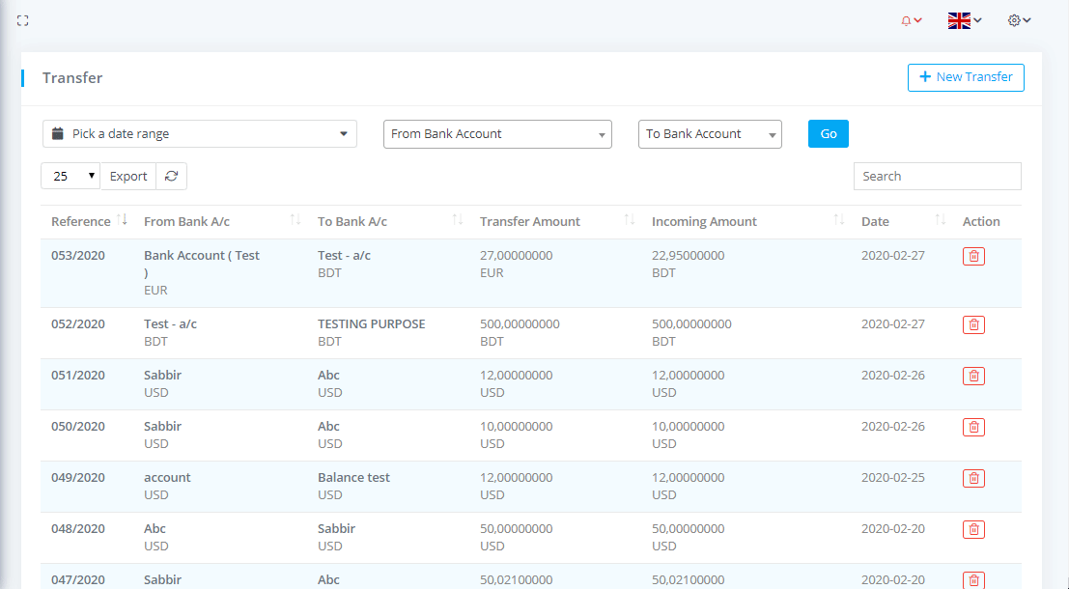
Task: Focus the Search input field
Action: click(x=937, y=176)
